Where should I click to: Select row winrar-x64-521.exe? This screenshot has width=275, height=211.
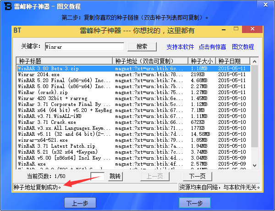click(134, 140)
